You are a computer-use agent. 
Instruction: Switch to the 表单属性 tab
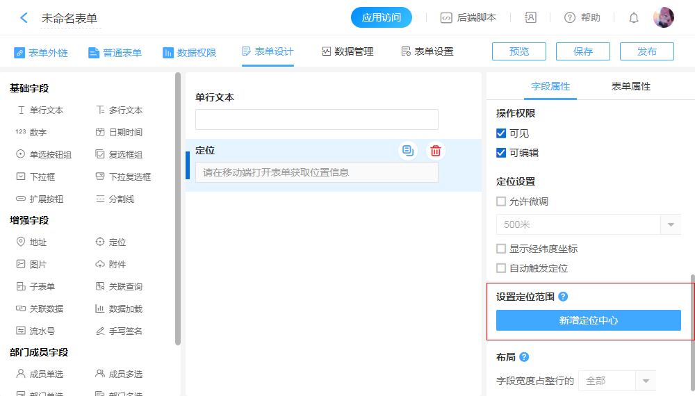pos(630,87)
